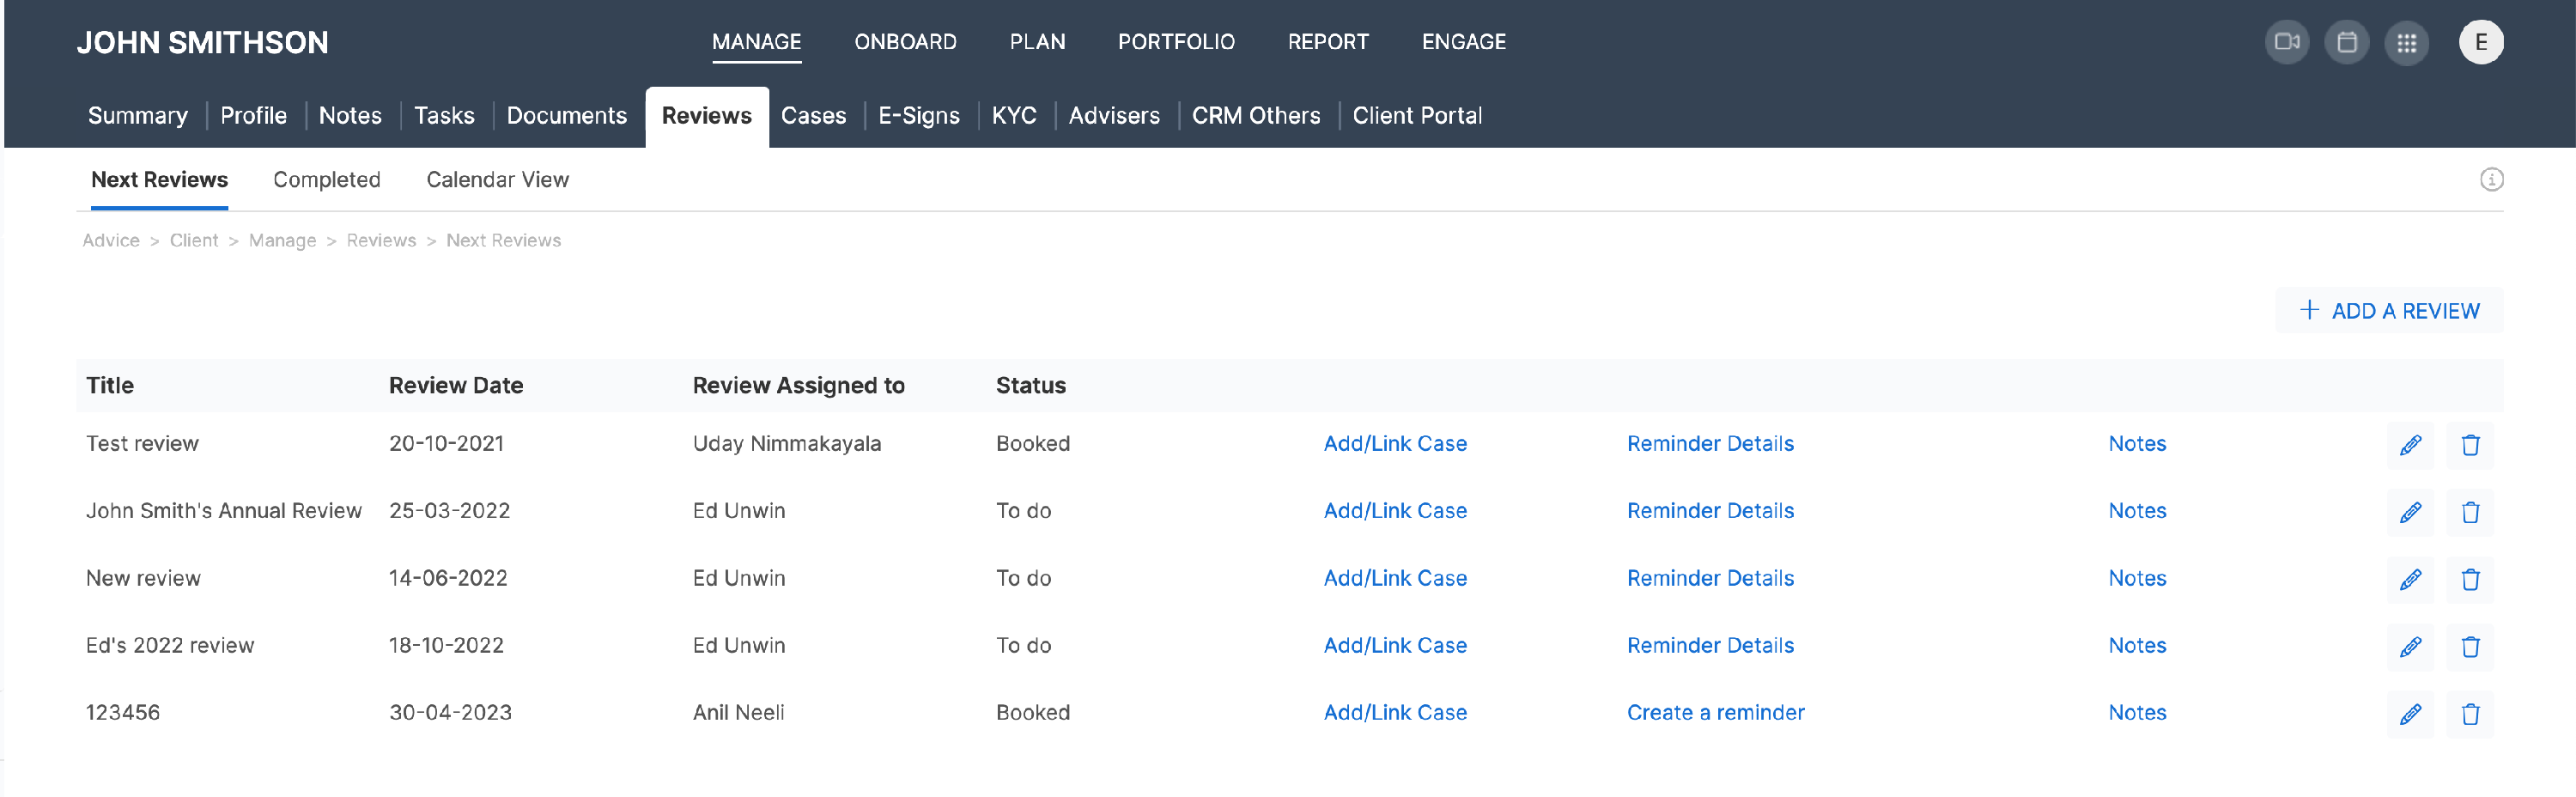The image size is (2576, 797).
Task: Click the Review Date column header
Action: coord(456,386)
